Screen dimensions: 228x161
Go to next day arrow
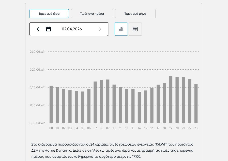[100, 29]
